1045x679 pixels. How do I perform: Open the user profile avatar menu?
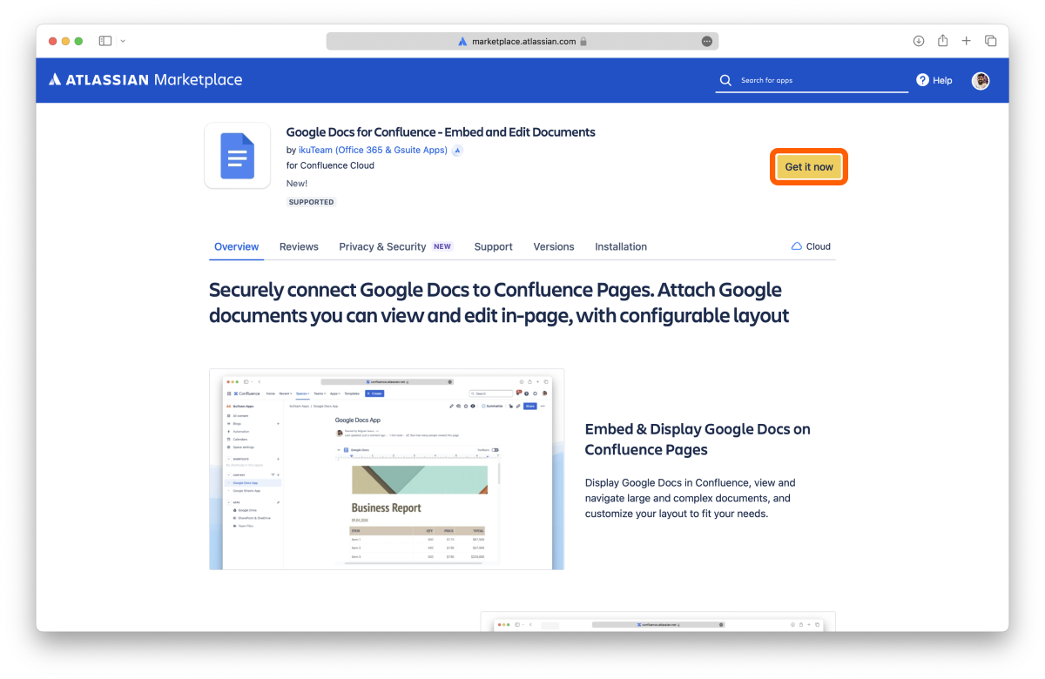point(981,80)
